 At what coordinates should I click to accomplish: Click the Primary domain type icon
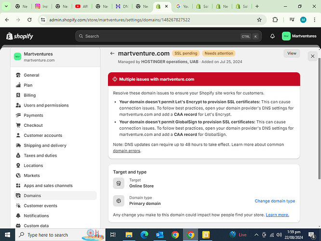point(119,201)
